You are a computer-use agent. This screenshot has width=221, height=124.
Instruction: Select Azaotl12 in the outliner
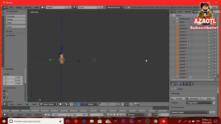pyautogui.click(x=183, y=35)
